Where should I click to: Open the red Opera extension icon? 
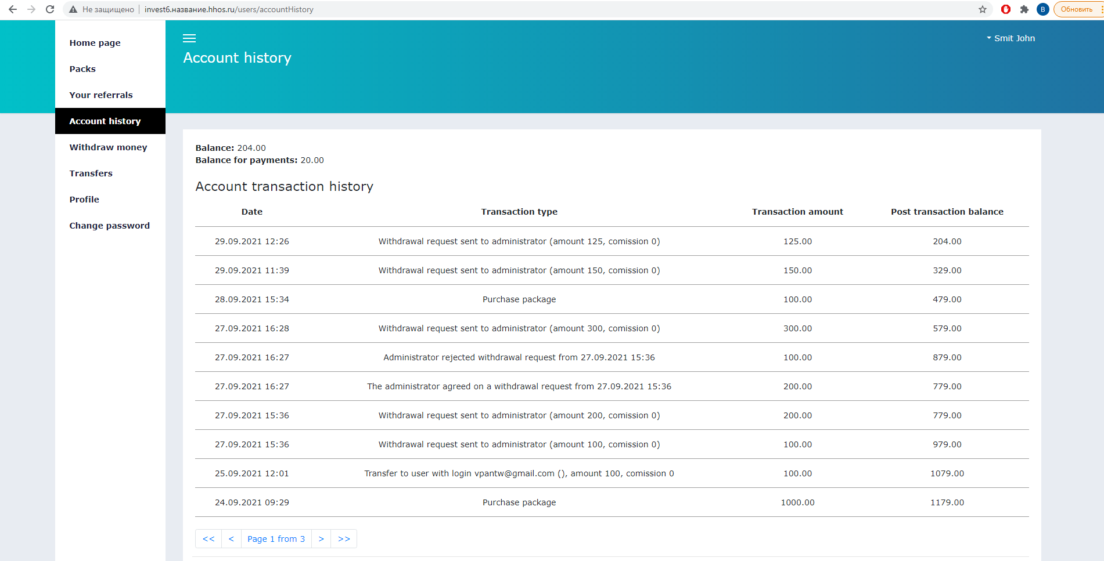1006,9
